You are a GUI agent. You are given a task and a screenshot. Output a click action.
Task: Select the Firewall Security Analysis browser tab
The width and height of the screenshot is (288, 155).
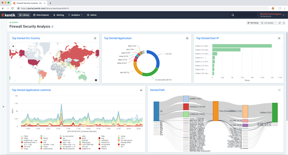coord(29,3)
